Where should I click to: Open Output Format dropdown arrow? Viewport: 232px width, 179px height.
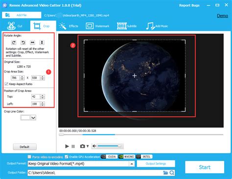tap(132, 164)
